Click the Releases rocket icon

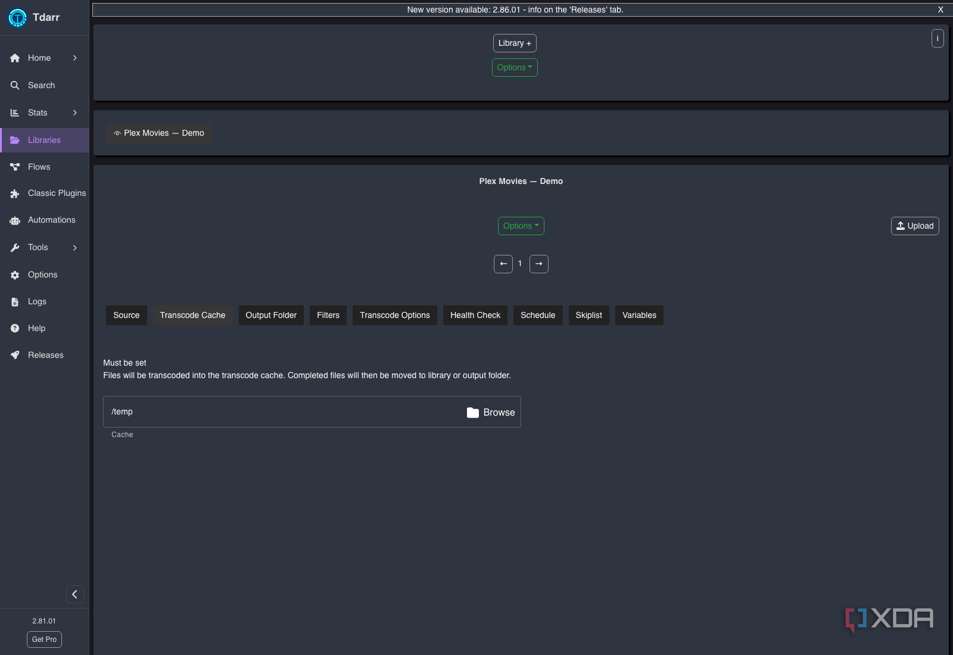point(15,355)
